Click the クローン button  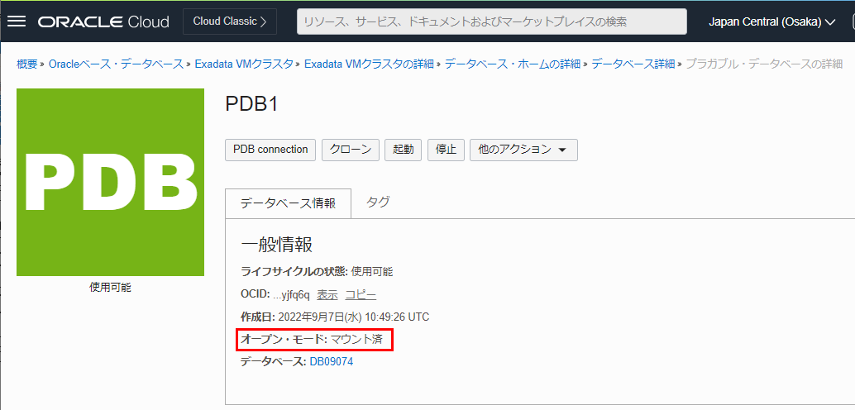[351, 150]
